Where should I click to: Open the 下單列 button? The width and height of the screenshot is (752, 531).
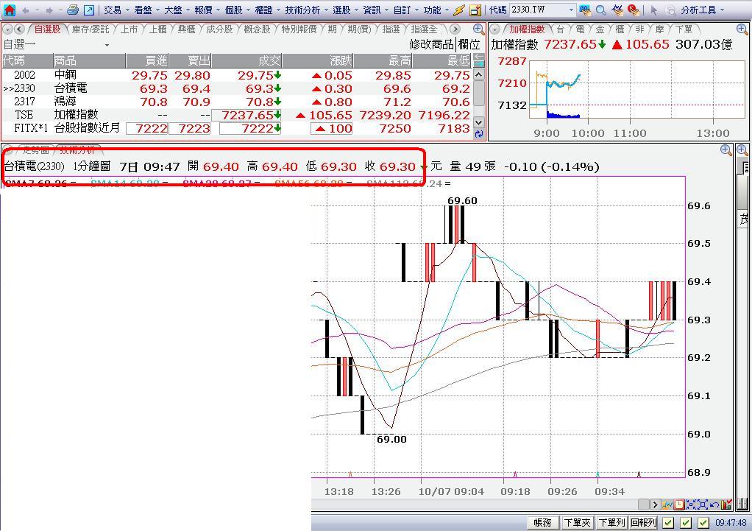coord(611,522)
